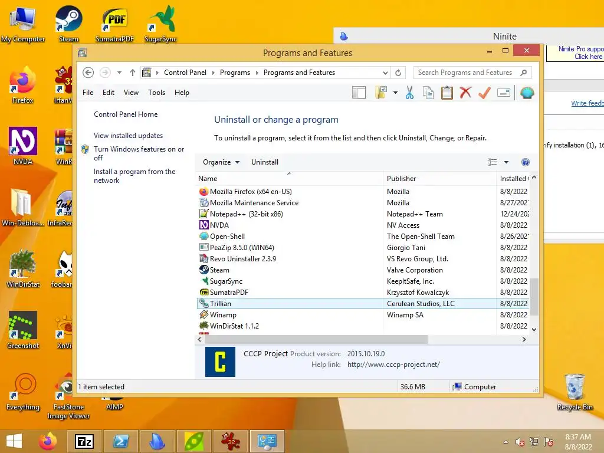604x453 pixels.
Task: Click the cccp-project.net help link
Action: pyautogui.click(x=393, y=365)
